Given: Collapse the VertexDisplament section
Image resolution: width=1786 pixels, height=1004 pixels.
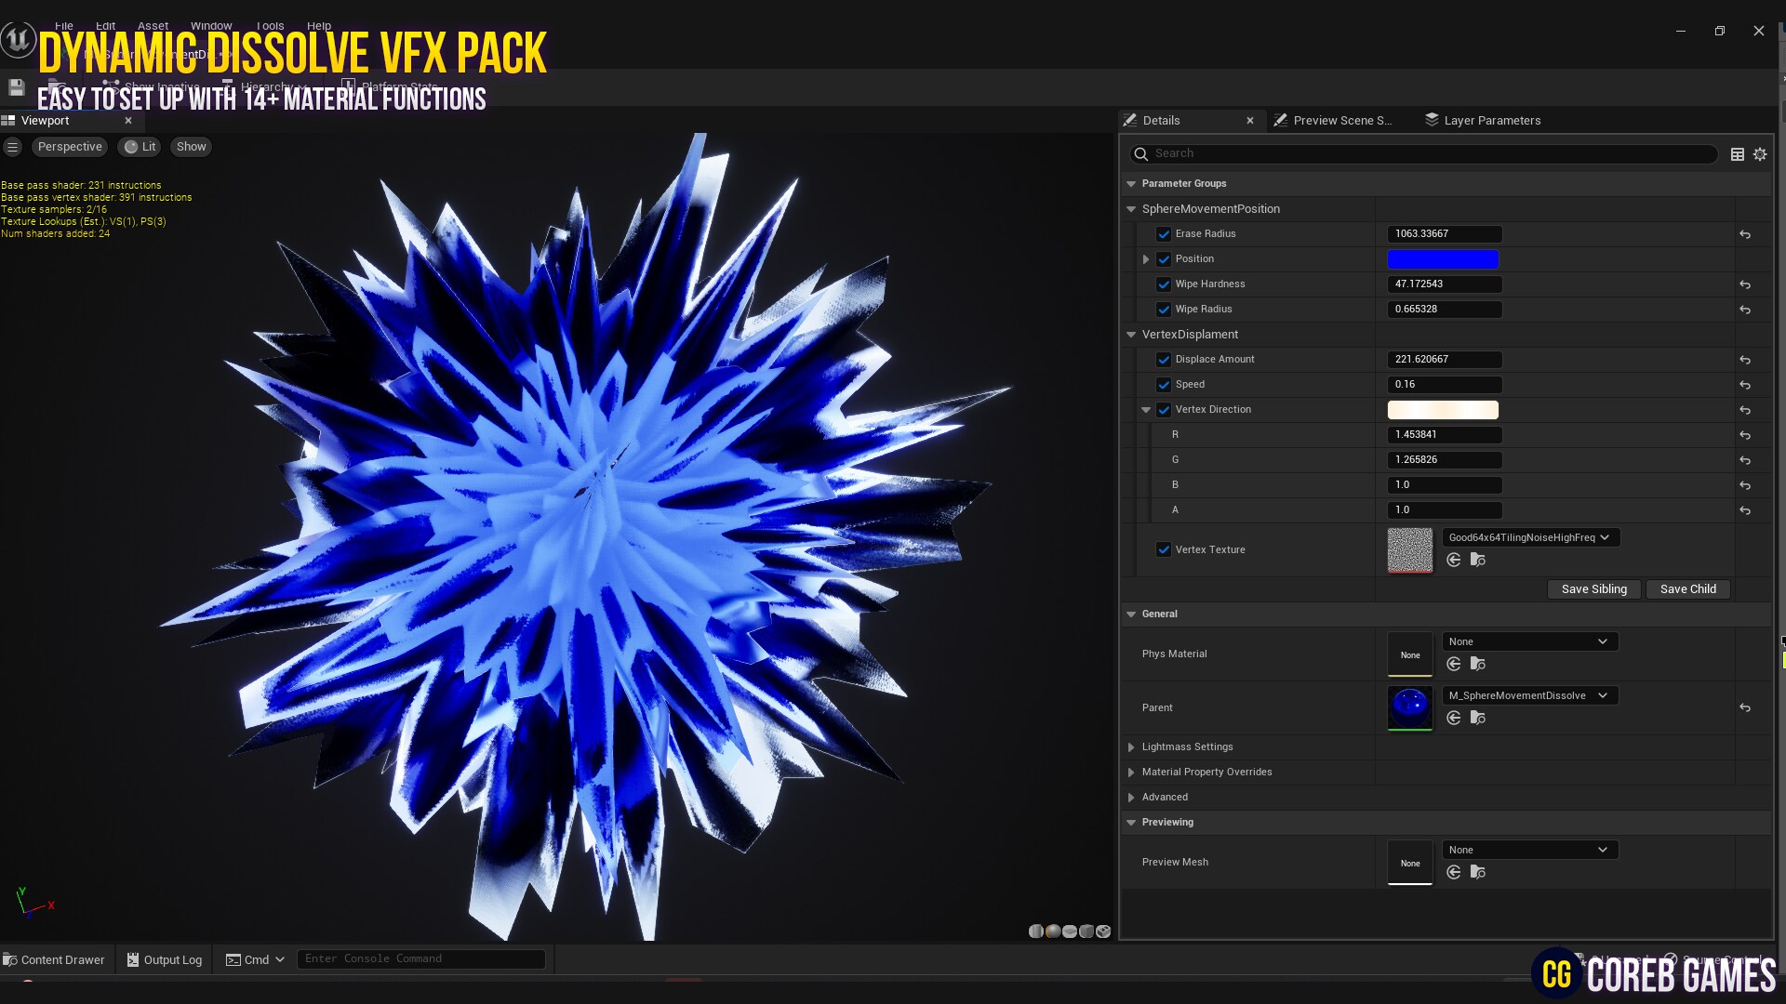Looking at the screenshot, I should tap(1131, 334).
